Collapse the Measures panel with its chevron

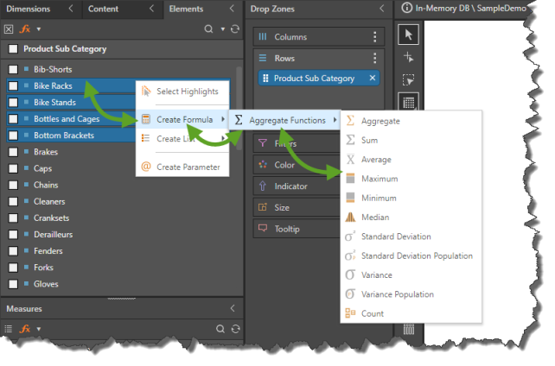(x=232, y=308)
